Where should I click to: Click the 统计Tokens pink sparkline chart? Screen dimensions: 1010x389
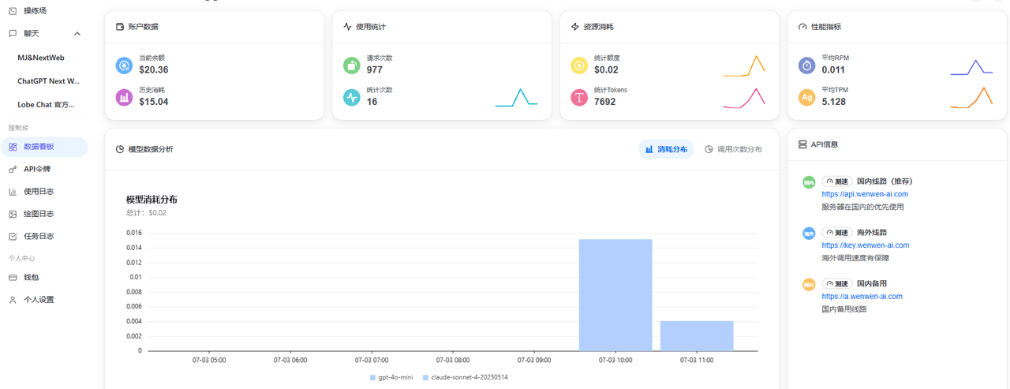744,98
